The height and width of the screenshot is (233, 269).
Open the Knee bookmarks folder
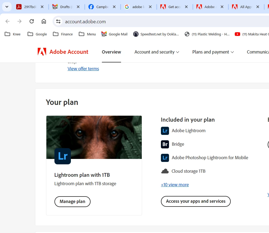click(x=12, y=34)
